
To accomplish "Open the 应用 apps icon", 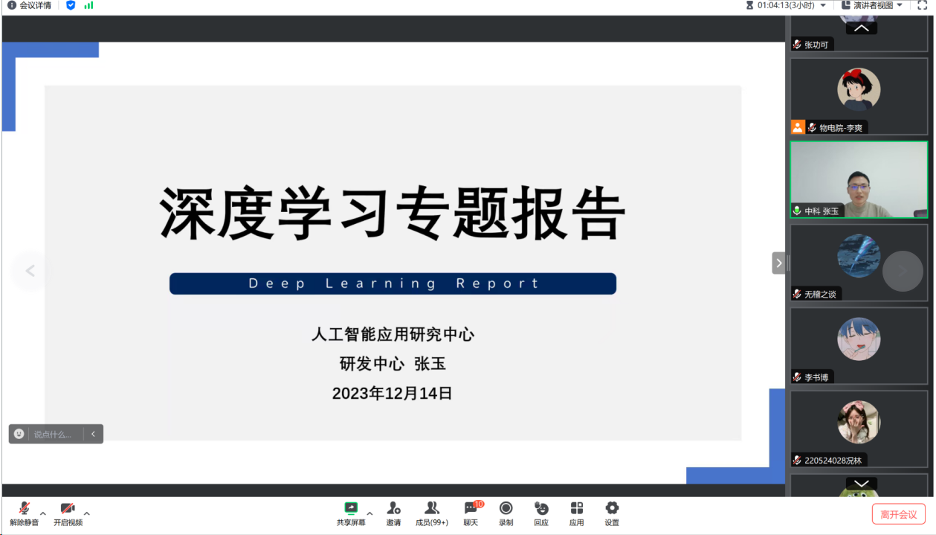I will pos(576,509).
